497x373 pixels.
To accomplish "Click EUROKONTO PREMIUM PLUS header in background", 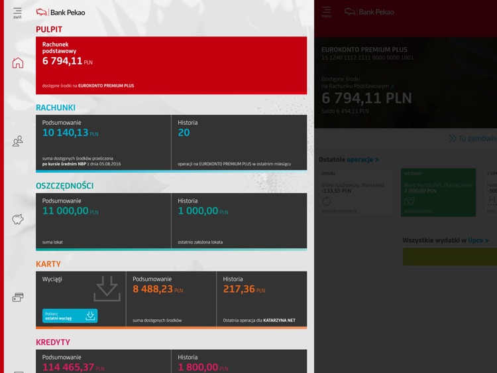I will pos(364,50).
